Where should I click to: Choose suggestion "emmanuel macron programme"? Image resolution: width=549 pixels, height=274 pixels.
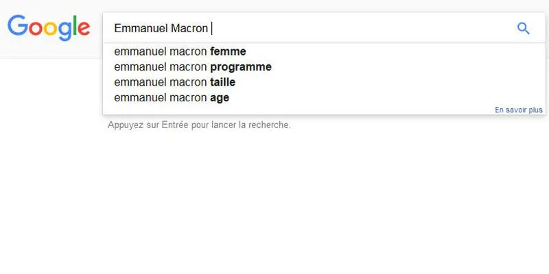[192, 66]
